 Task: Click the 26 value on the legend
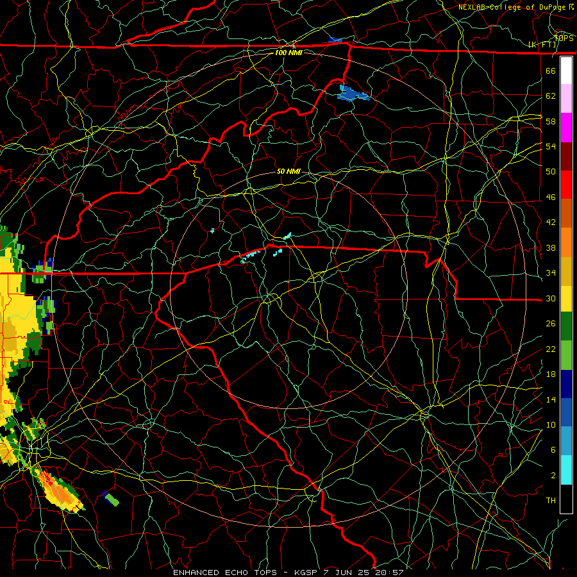click(551, 324)
